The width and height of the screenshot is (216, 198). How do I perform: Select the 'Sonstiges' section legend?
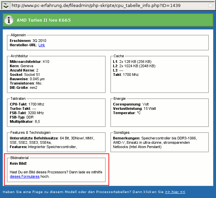122,132
